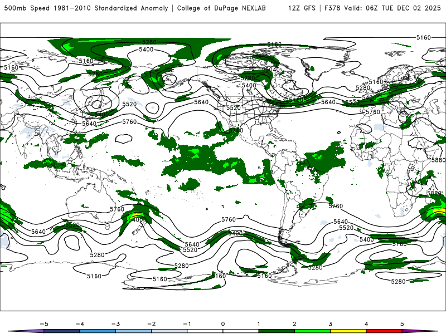Screen dimensions: 446x334
Task: Click the '500mb Speed 1981-2010 Standardized Anomaly' title
Action: point(86,8)
